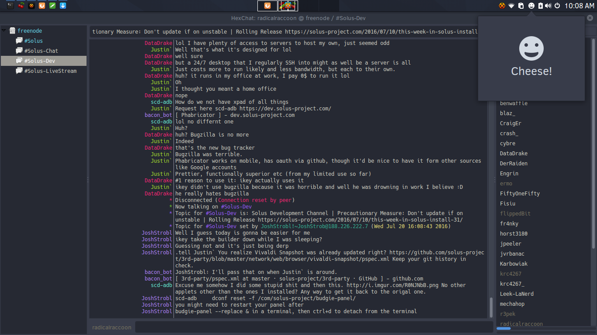Click the channel topic bar
The height and width of the screenshot is (335, 597).
point(284,32)
